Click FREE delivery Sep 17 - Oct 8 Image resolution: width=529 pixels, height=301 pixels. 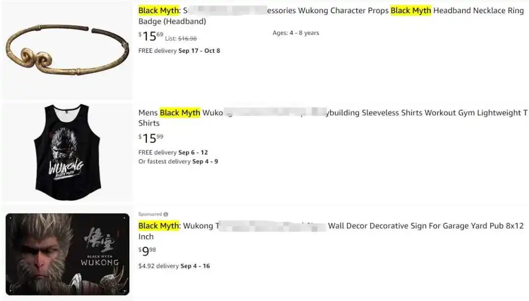179,50
